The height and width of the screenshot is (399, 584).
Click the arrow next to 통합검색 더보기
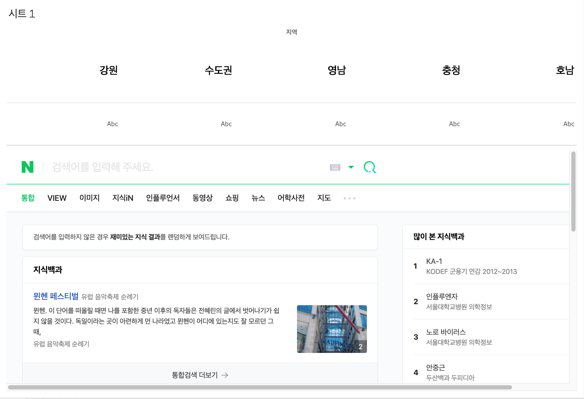[225, 375]
